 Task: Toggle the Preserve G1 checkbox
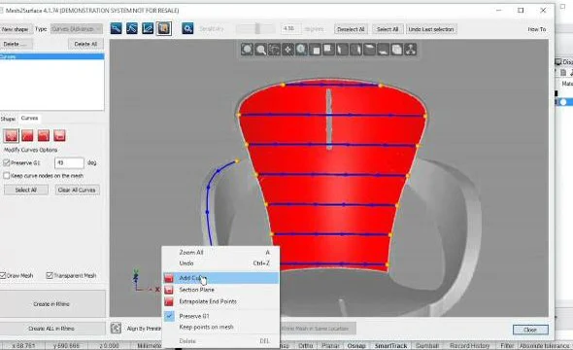point(6,162)
